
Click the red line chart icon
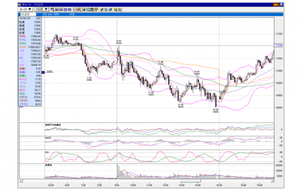click(x=75, y=10)
